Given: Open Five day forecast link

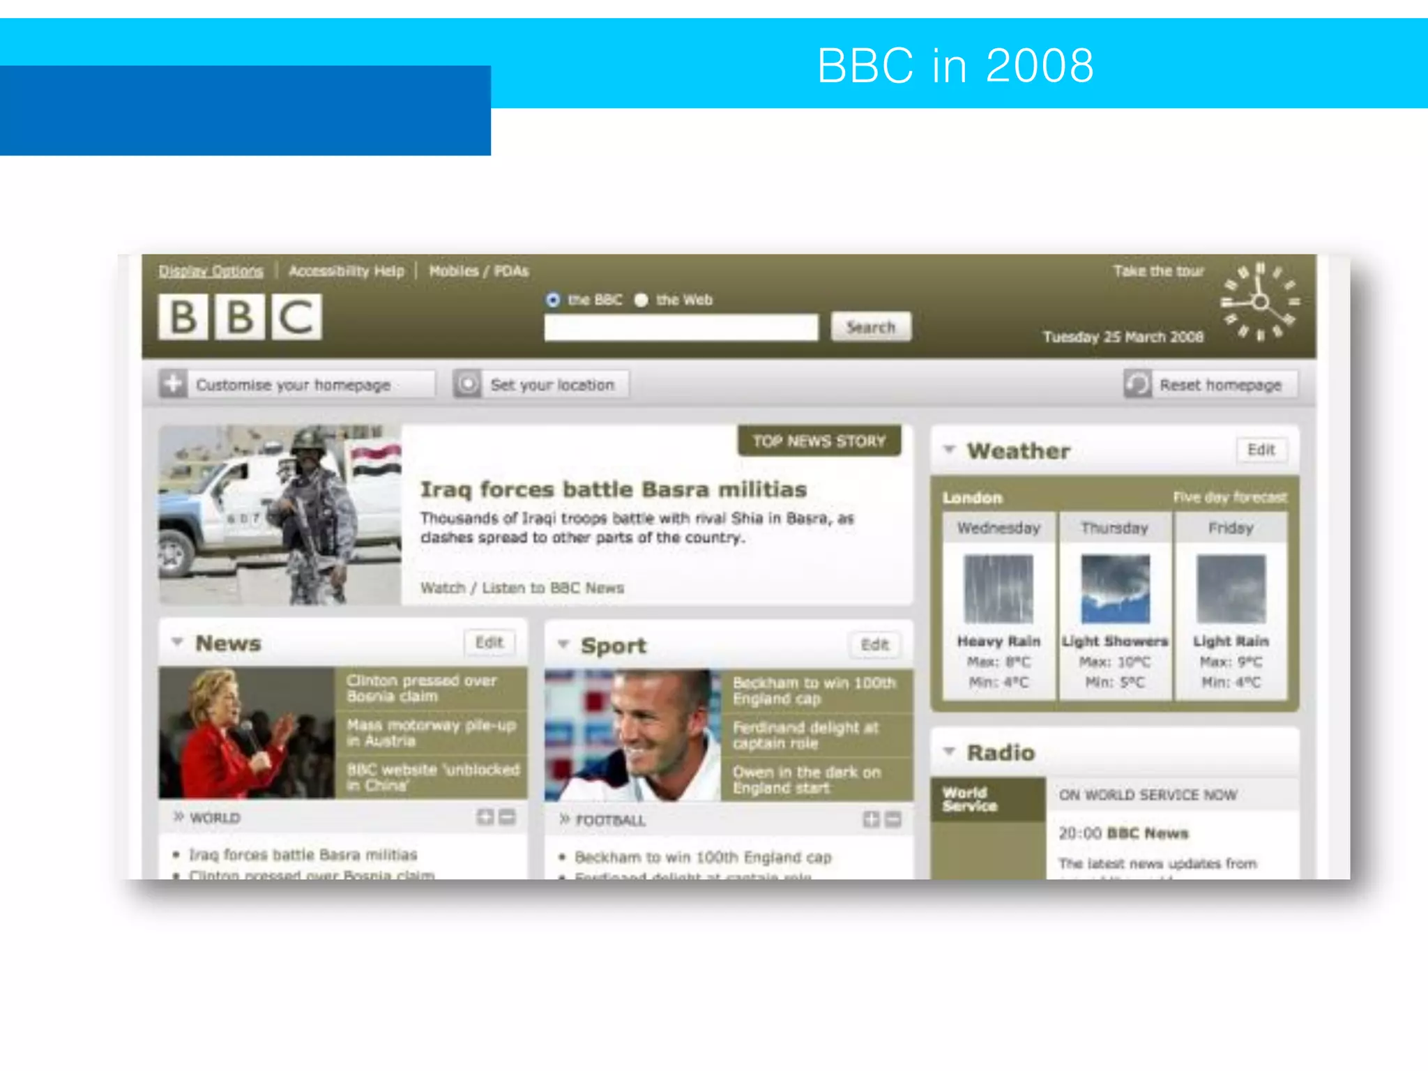Looking at the screenshot, I should [1230, 497].
